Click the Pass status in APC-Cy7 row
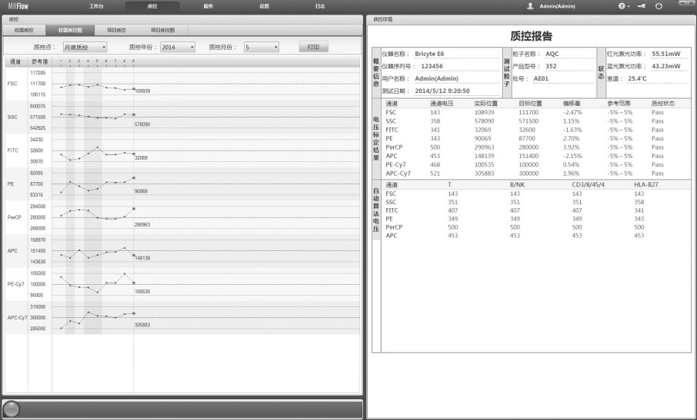 coord(658,174)
